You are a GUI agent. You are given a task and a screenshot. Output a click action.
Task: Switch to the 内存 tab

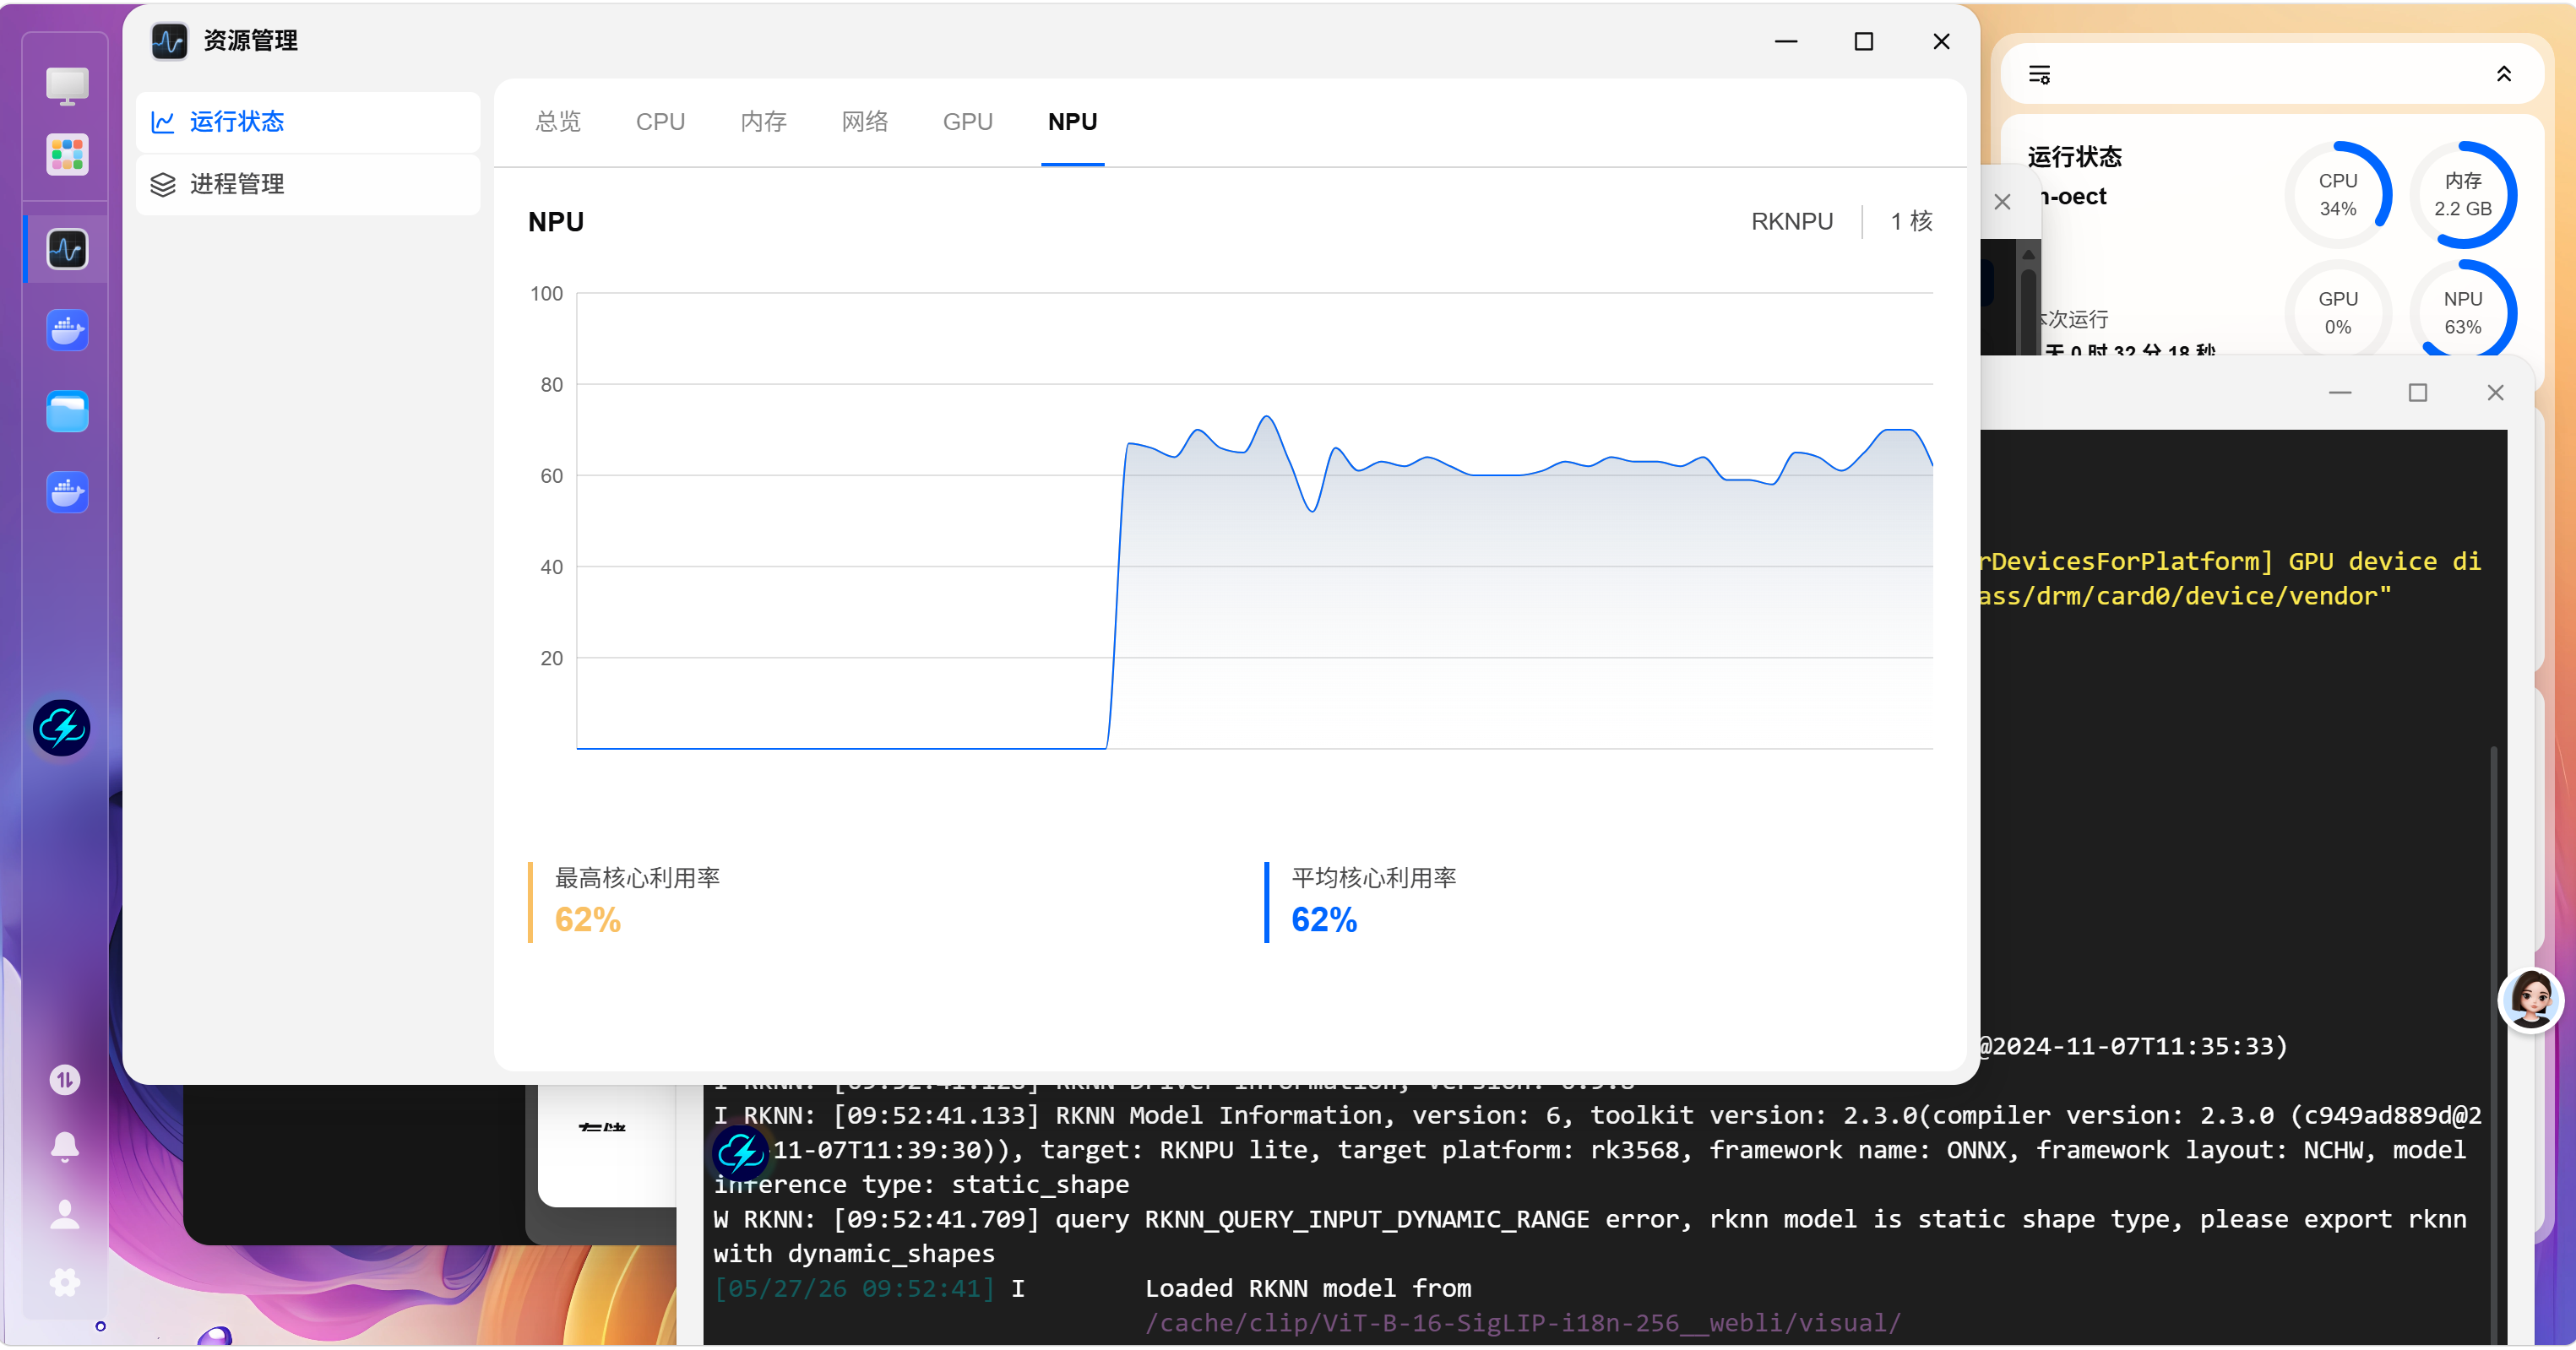pyautogui.click(x=764, y=122)
